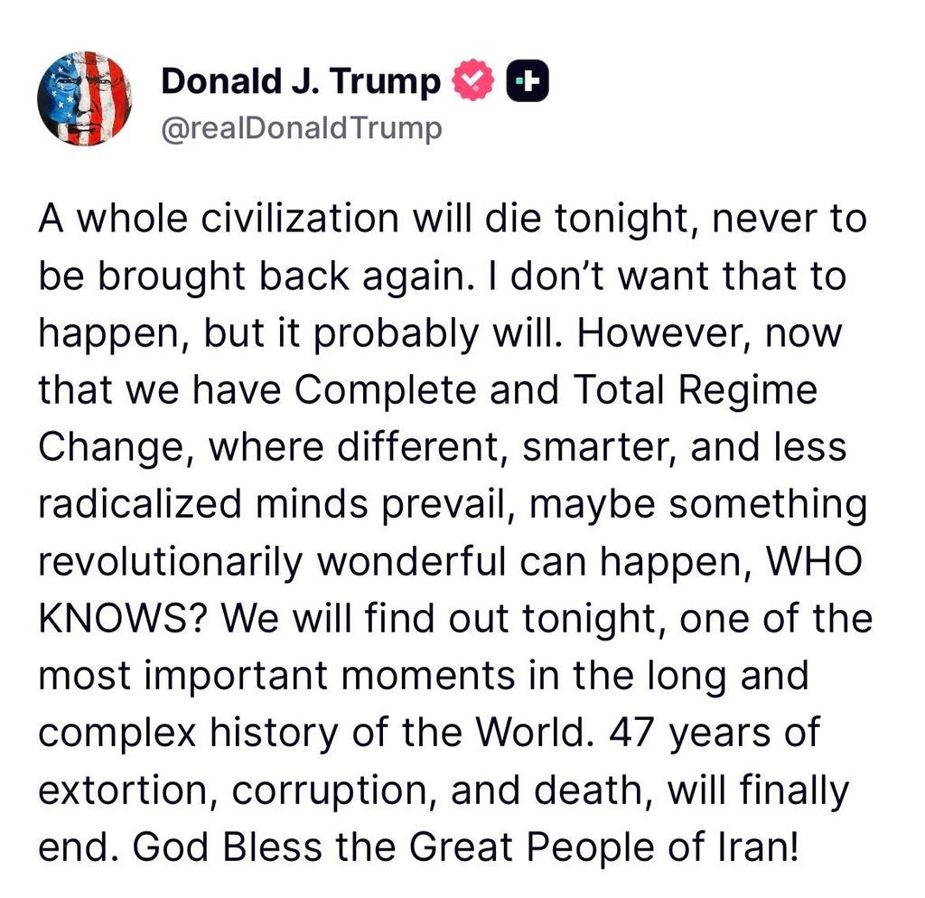925x898 pixels.
Task: Click the phrase "Complete and Total Regime"
Action: pyautogui.click(x=556, y=390)
